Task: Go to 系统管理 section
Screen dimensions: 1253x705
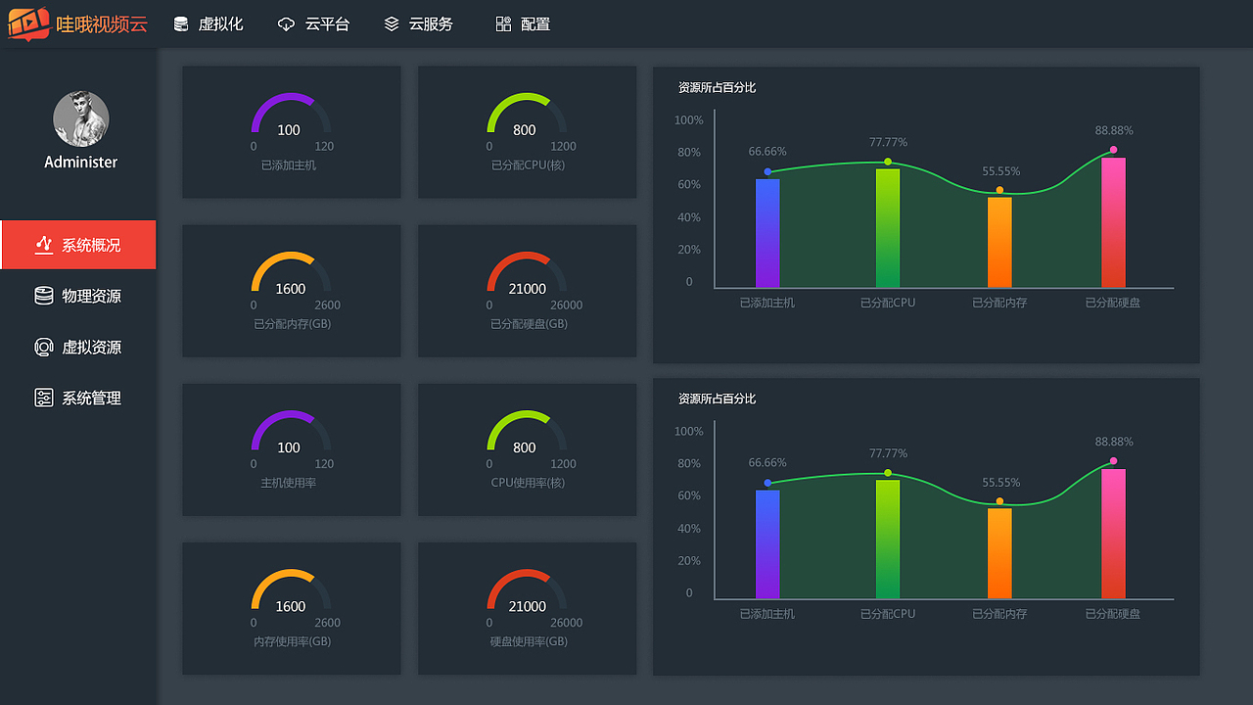Action: (78, 398)
